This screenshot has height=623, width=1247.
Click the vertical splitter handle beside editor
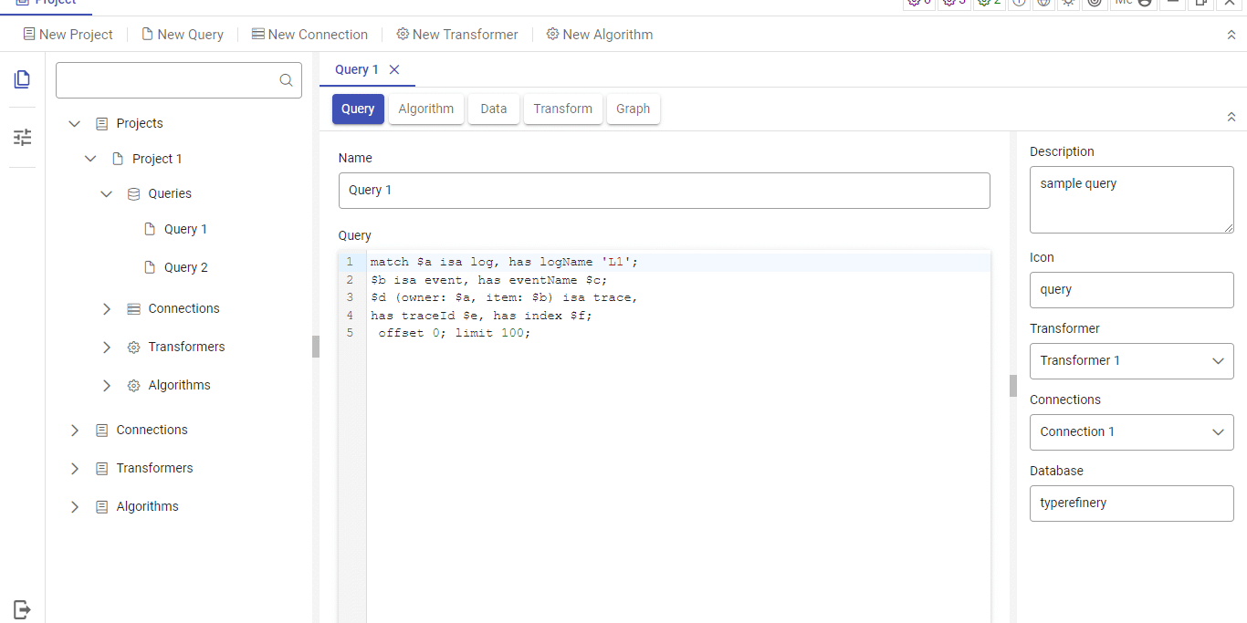coord(1012,386)
